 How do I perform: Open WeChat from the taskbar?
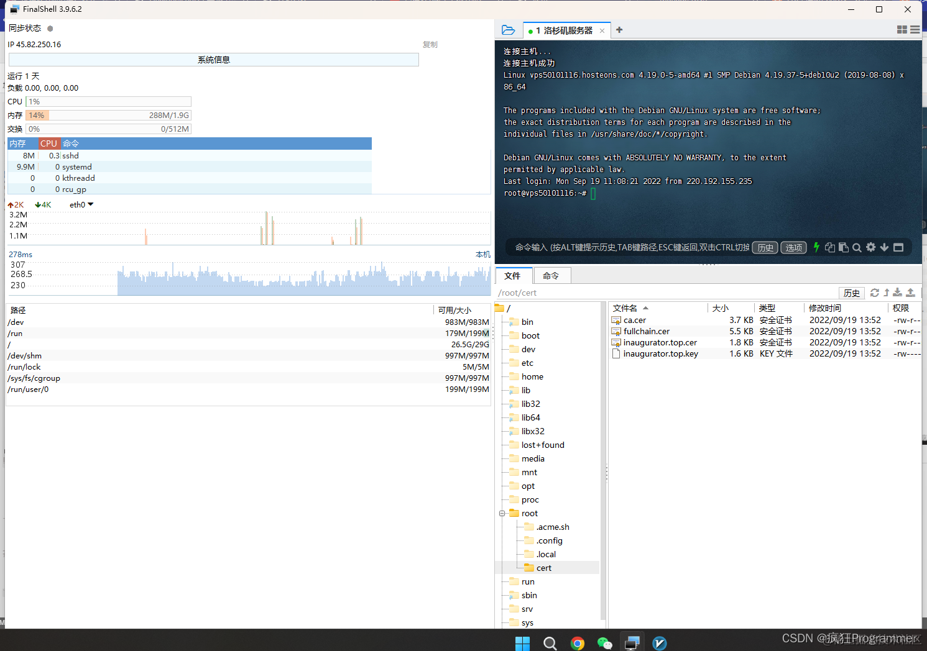pyautogui.click(x=604, y=643)
